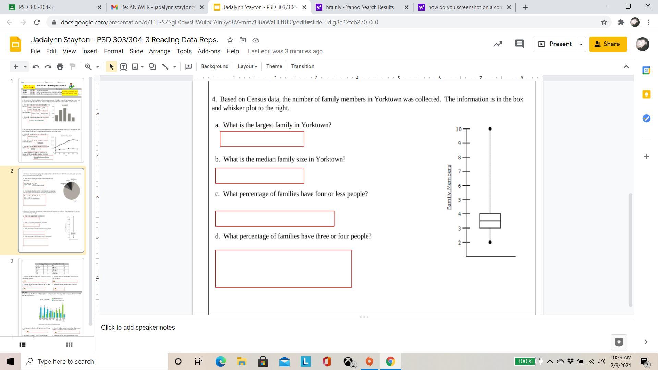
Task: Open the comment history icon
Action: (x=519, y=44)
